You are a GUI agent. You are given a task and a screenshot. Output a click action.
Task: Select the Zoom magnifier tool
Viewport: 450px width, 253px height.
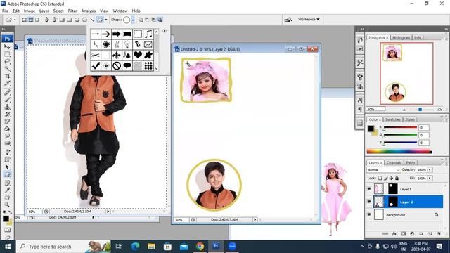[x=7, y=205]
